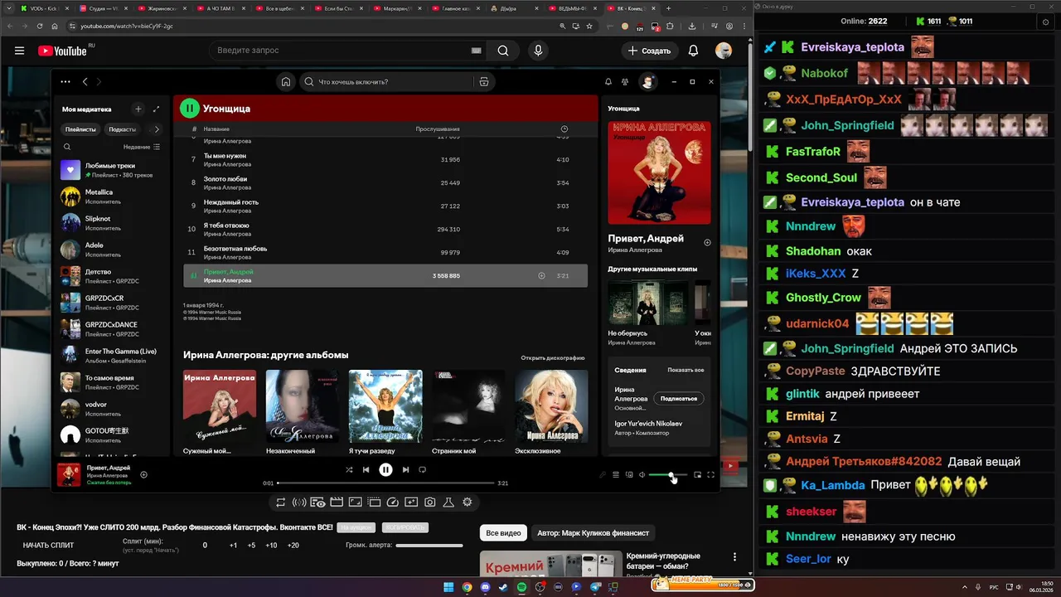The image size is (1061, 597).
Task: Open album Эксклюзивное издание thumbnail
Action: (551, 406)
